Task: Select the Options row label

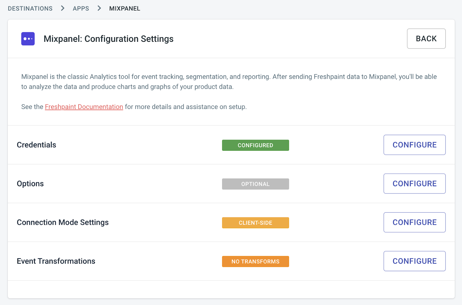Action: point(30,184)
